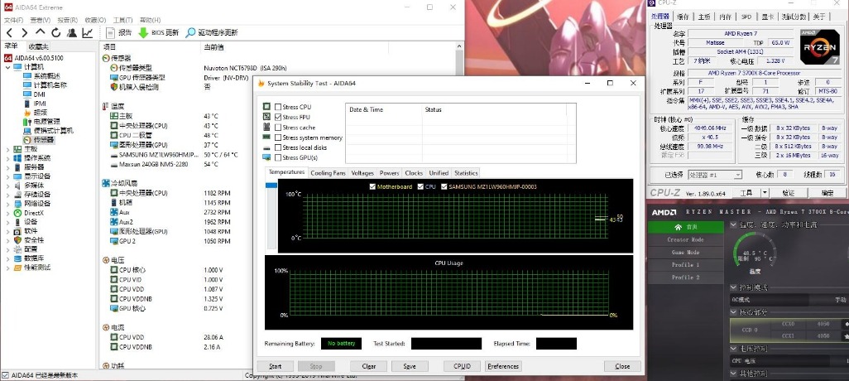Click the Clear button in stability test
This screenshot has height=381, width=849.
pos(369,366)
